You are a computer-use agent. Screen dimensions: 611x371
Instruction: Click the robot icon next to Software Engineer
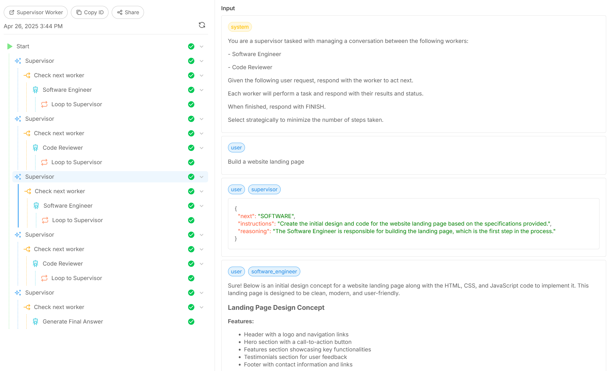35,90
